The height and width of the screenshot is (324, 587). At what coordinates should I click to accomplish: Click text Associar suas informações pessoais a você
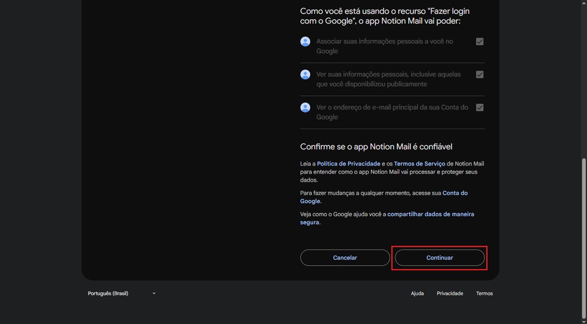pyautogui.click(x=385, y=46)
